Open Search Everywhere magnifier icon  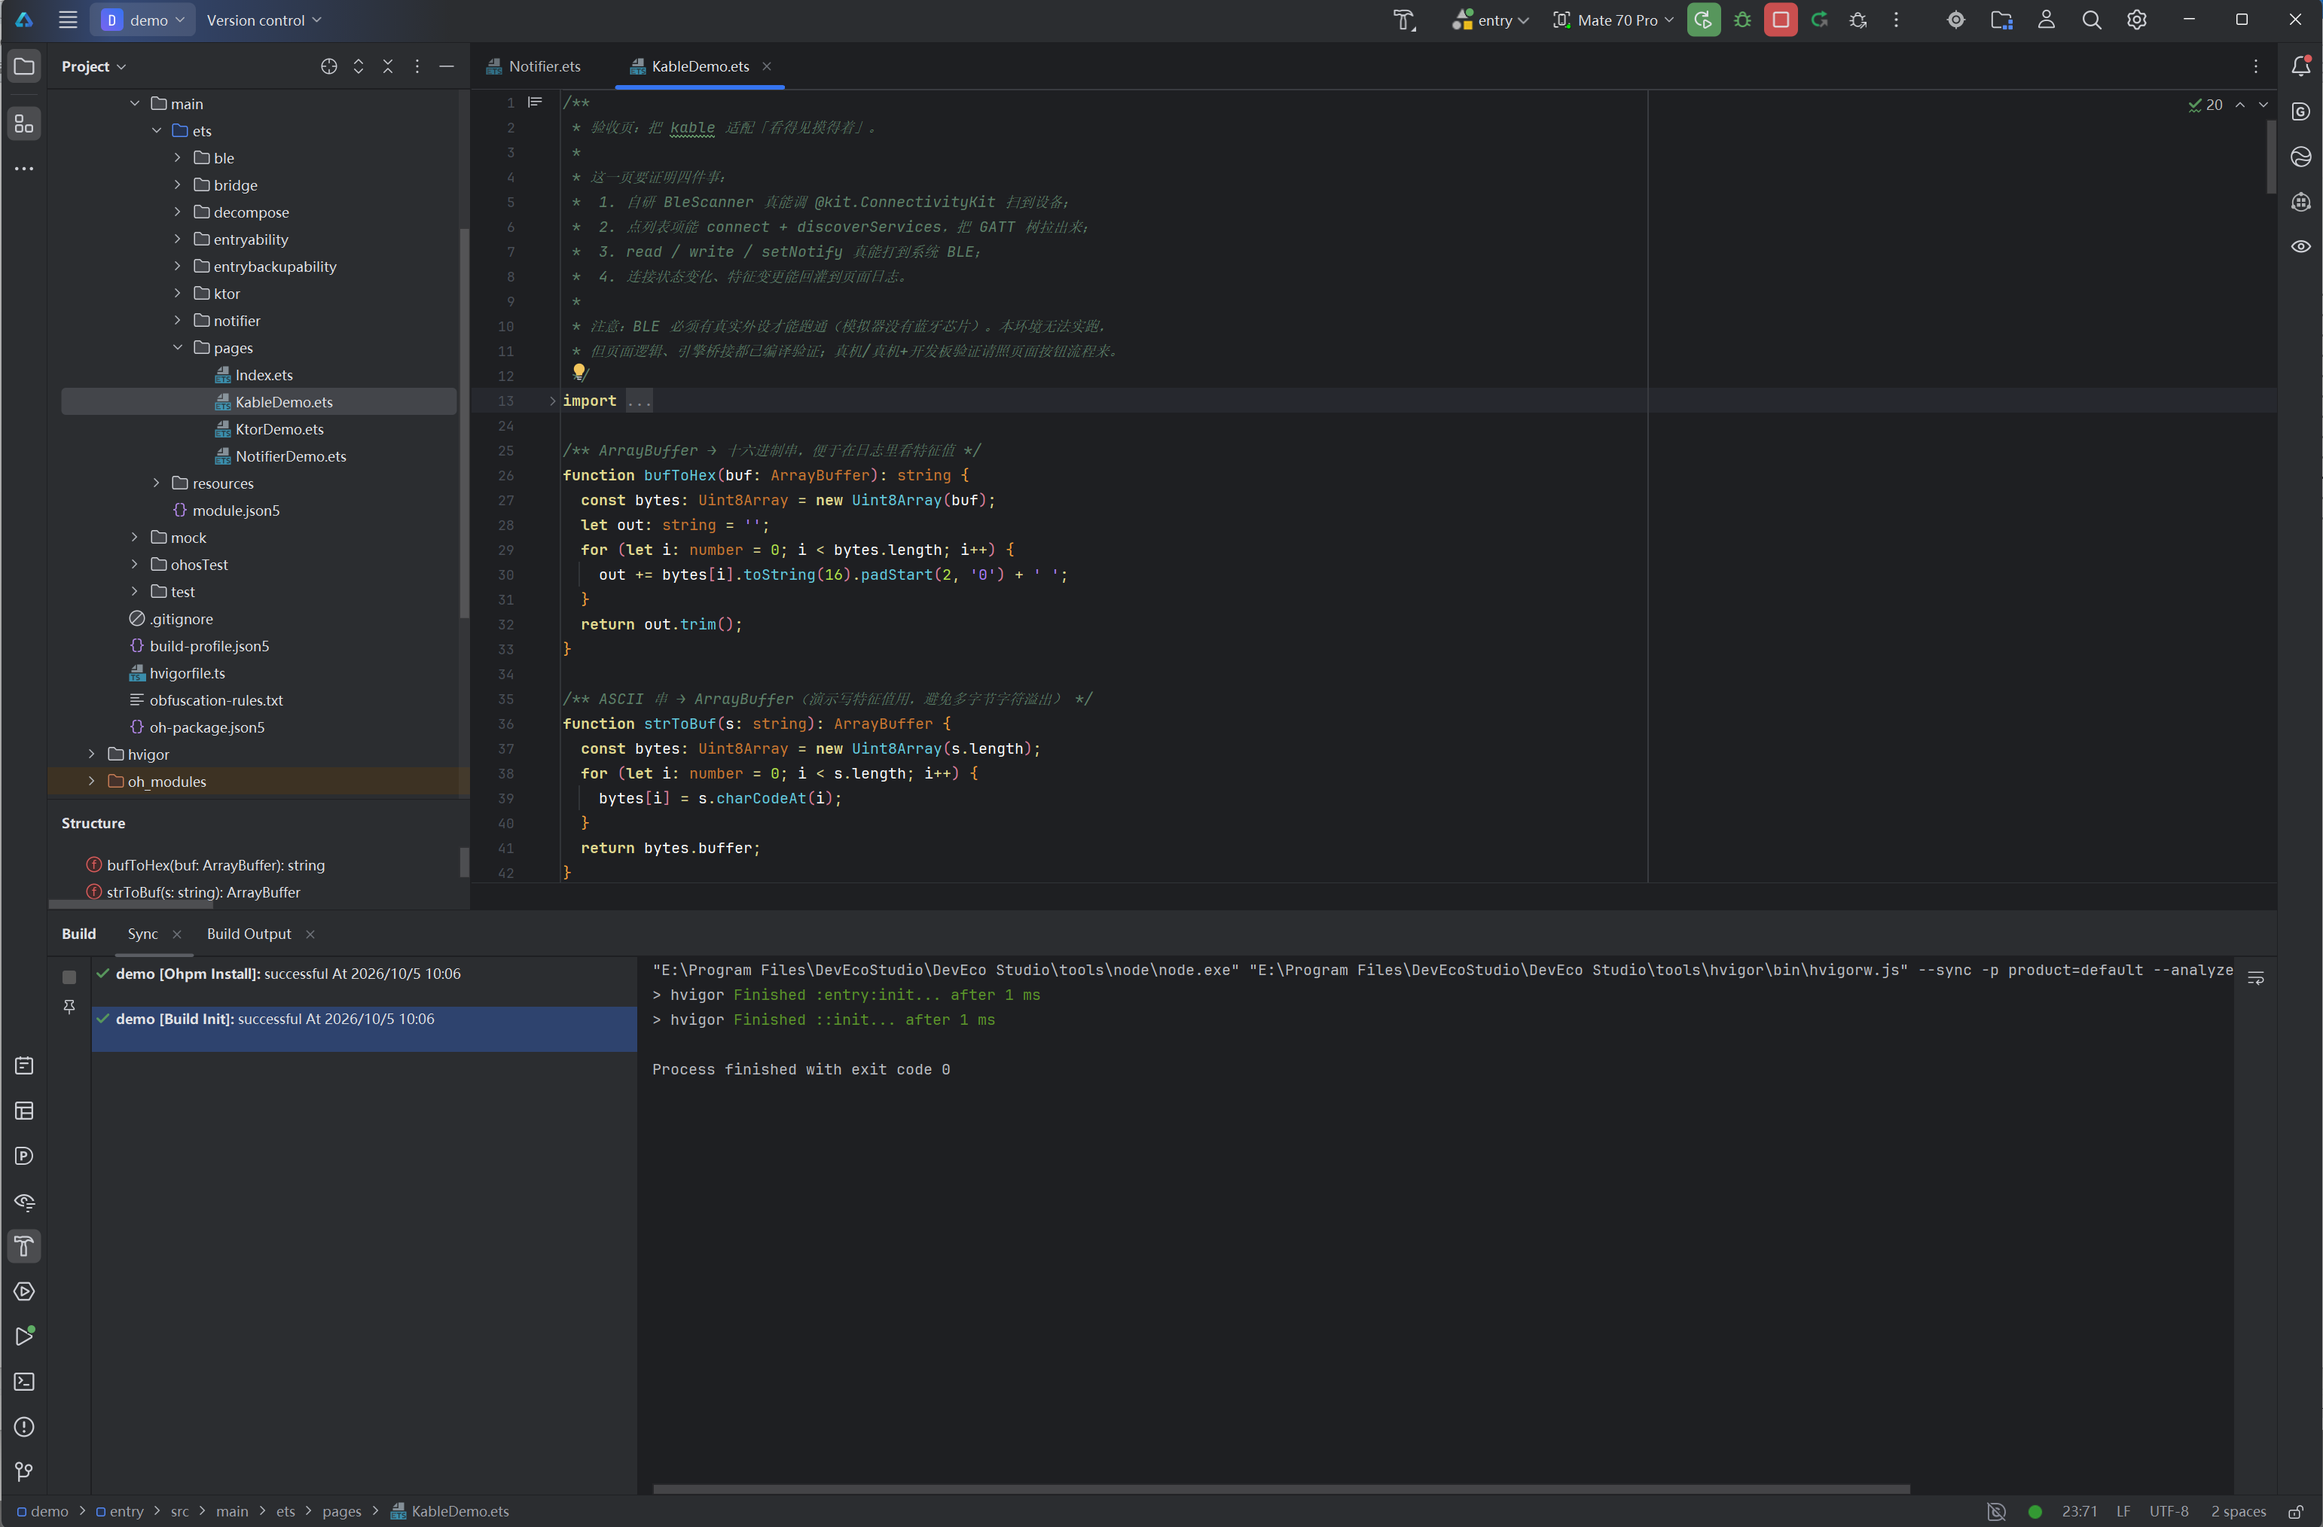click(2091, 20)
